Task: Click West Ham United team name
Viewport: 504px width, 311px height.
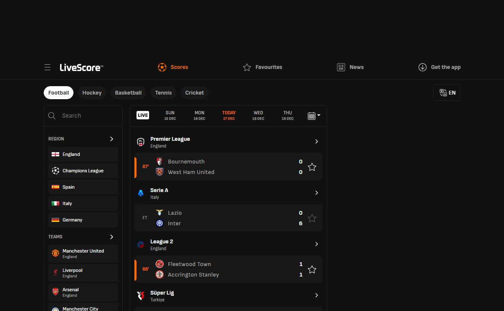Action: 191,172
